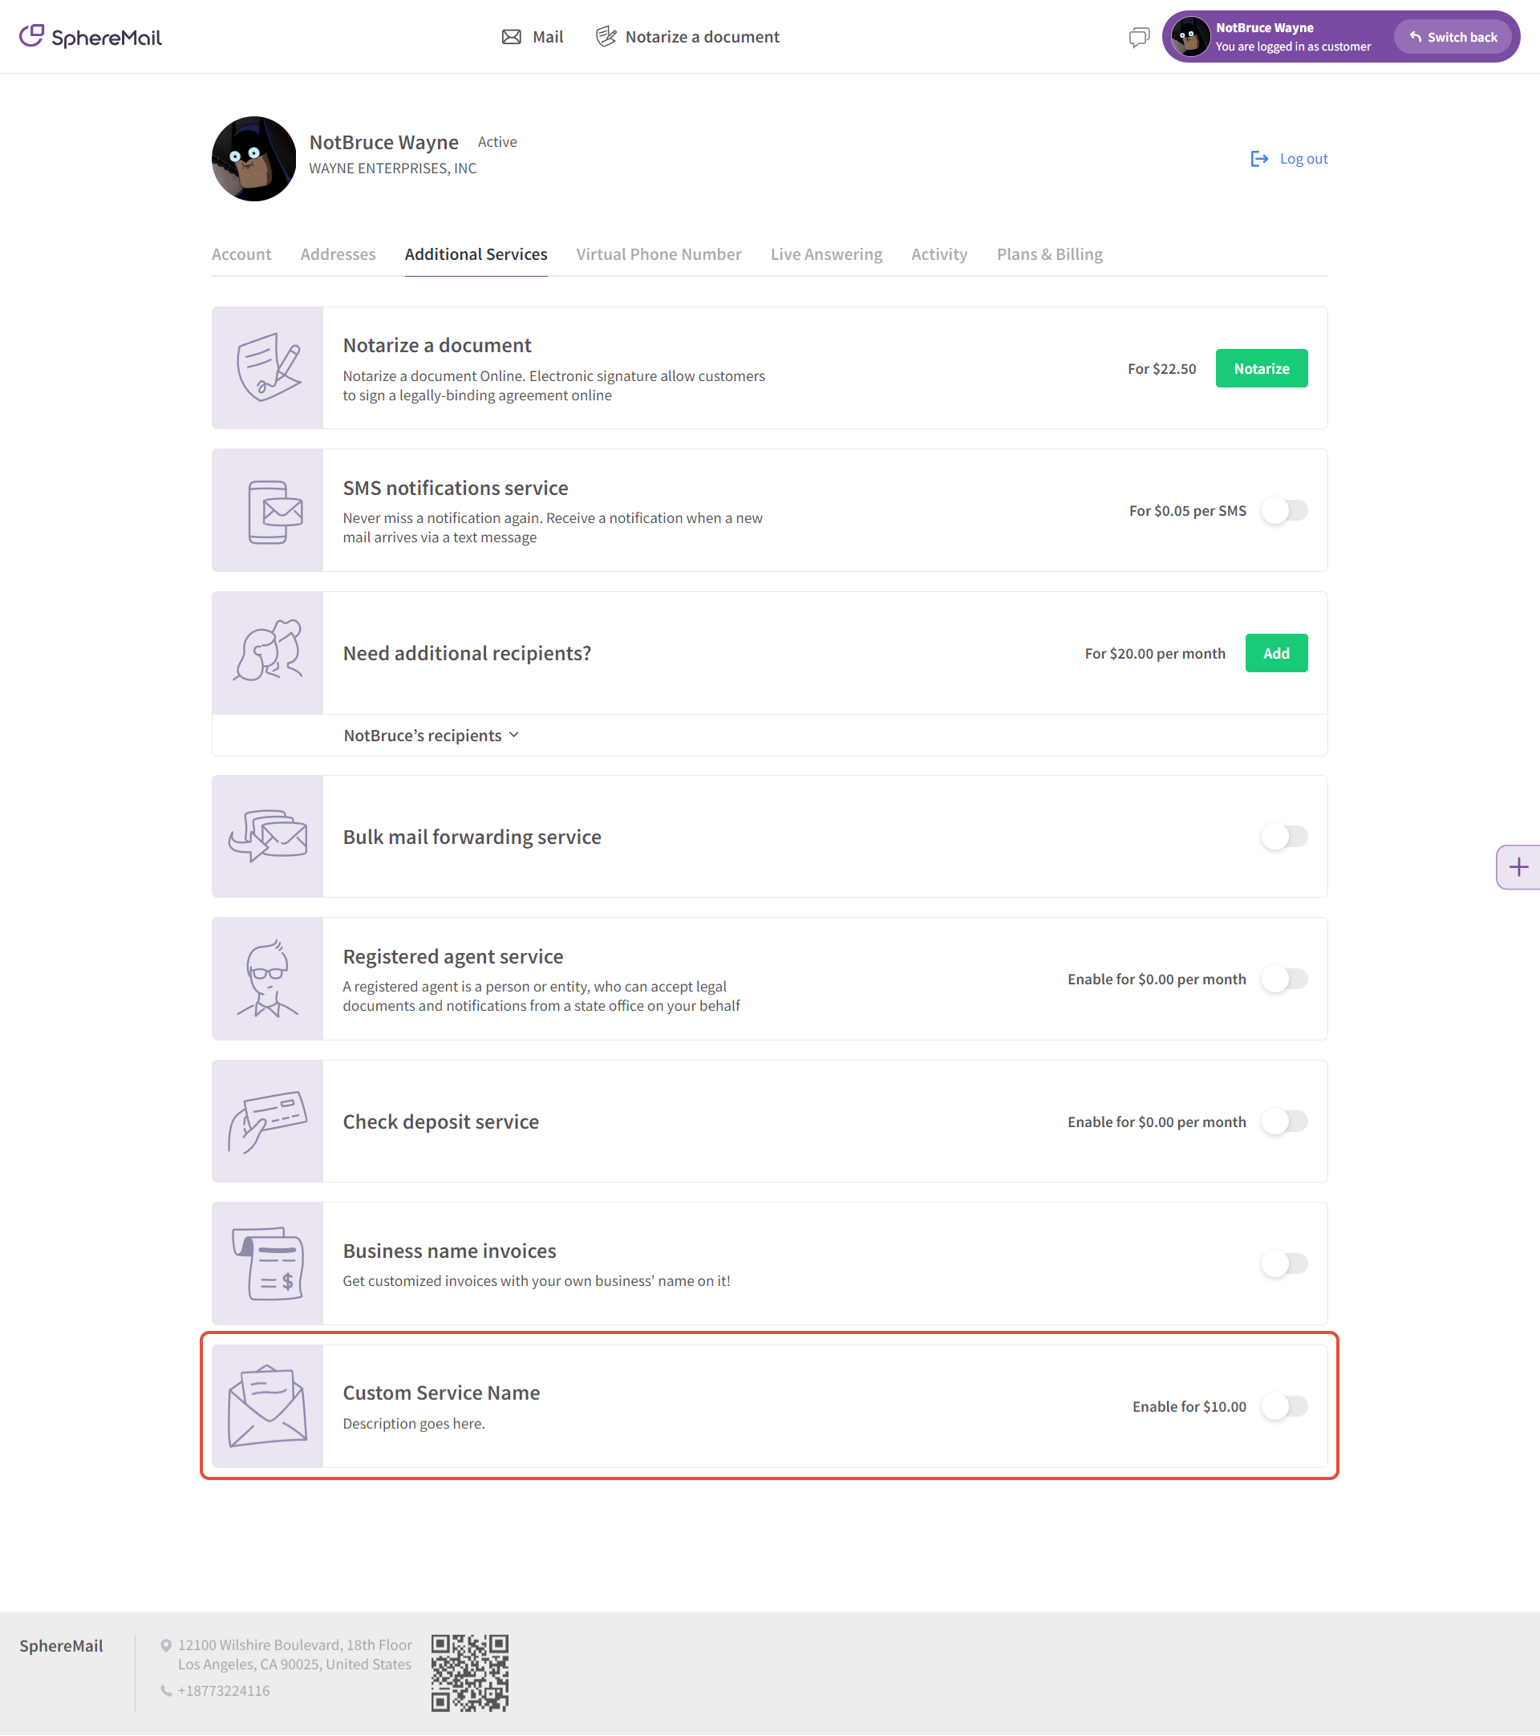
Task: Click the QR code in footer
Action: tap(469, 1673)
